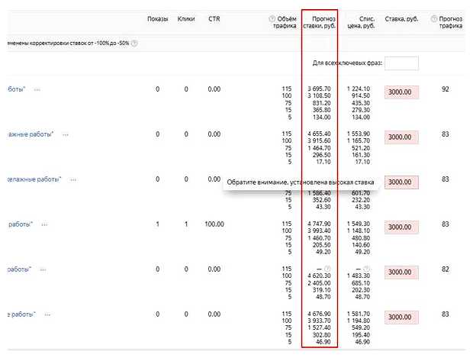
Task: Click the bid forecast value 2 405.00
Action: point(319,283)
